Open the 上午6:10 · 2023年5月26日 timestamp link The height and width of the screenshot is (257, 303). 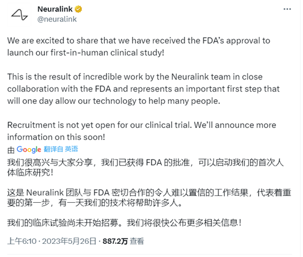52,241
